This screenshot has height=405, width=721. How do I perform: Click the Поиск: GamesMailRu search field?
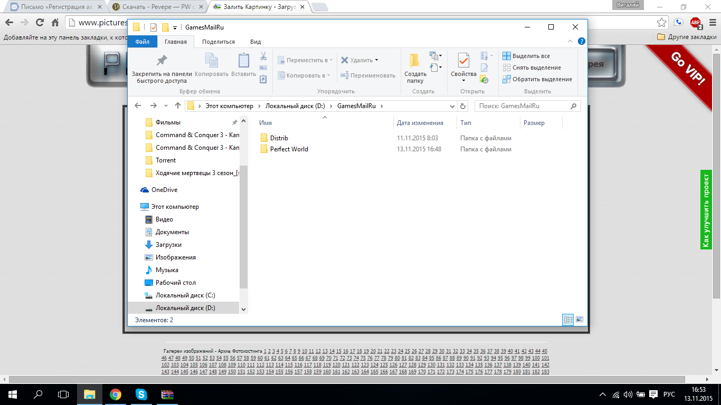tap(528, 106)
